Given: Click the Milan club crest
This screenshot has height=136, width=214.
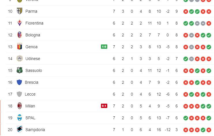Looking at the screenshot, I should point(20,106).
